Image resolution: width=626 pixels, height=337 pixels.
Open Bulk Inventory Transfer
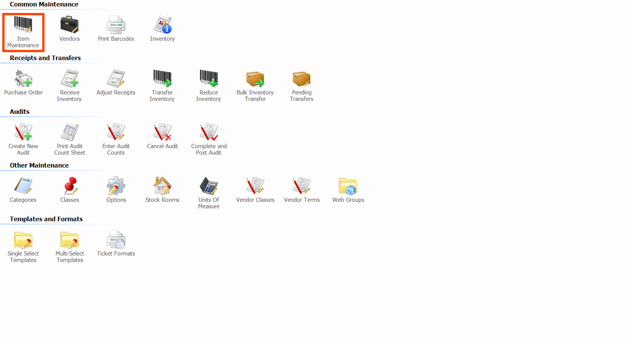pos(255,79)
